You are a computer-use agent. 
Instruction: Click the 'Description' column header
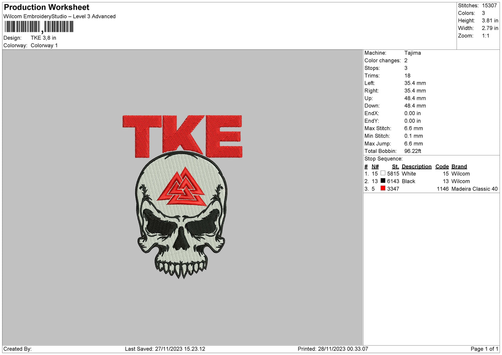click(417, 167)
